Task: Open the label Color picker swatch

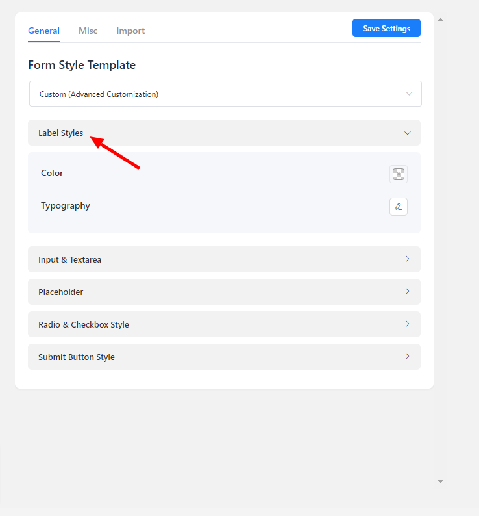Action: pyautogui.click(x=398, y=174)
